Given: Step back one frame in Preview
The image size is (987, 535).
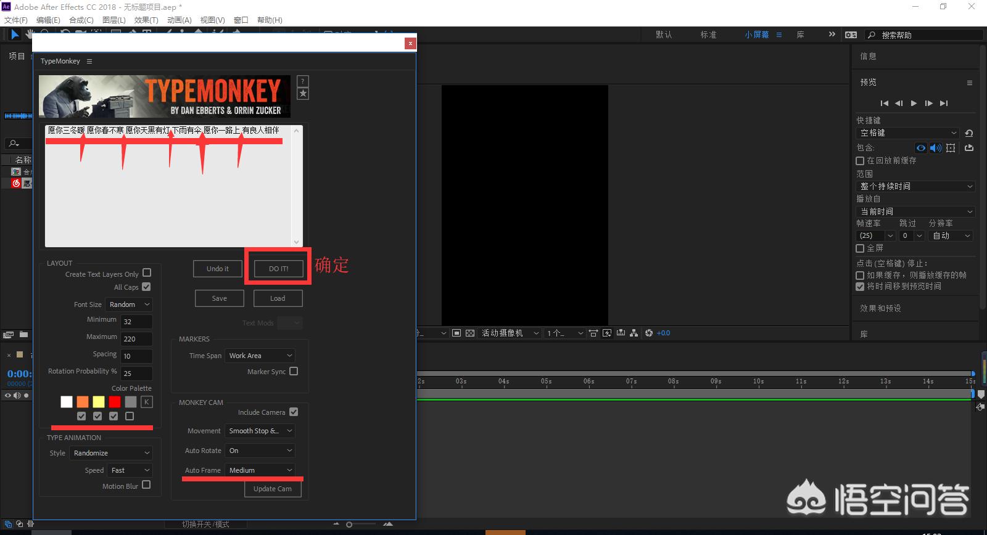Looking at the screenshot, I should coord(899,104).
